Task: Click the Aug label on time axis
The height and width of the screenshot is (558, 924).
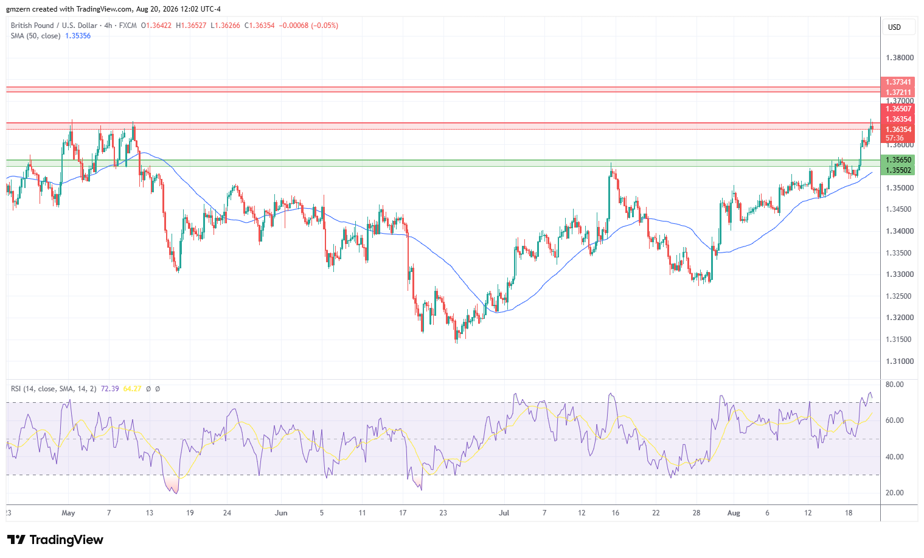Action: click(x=734, y=513)
